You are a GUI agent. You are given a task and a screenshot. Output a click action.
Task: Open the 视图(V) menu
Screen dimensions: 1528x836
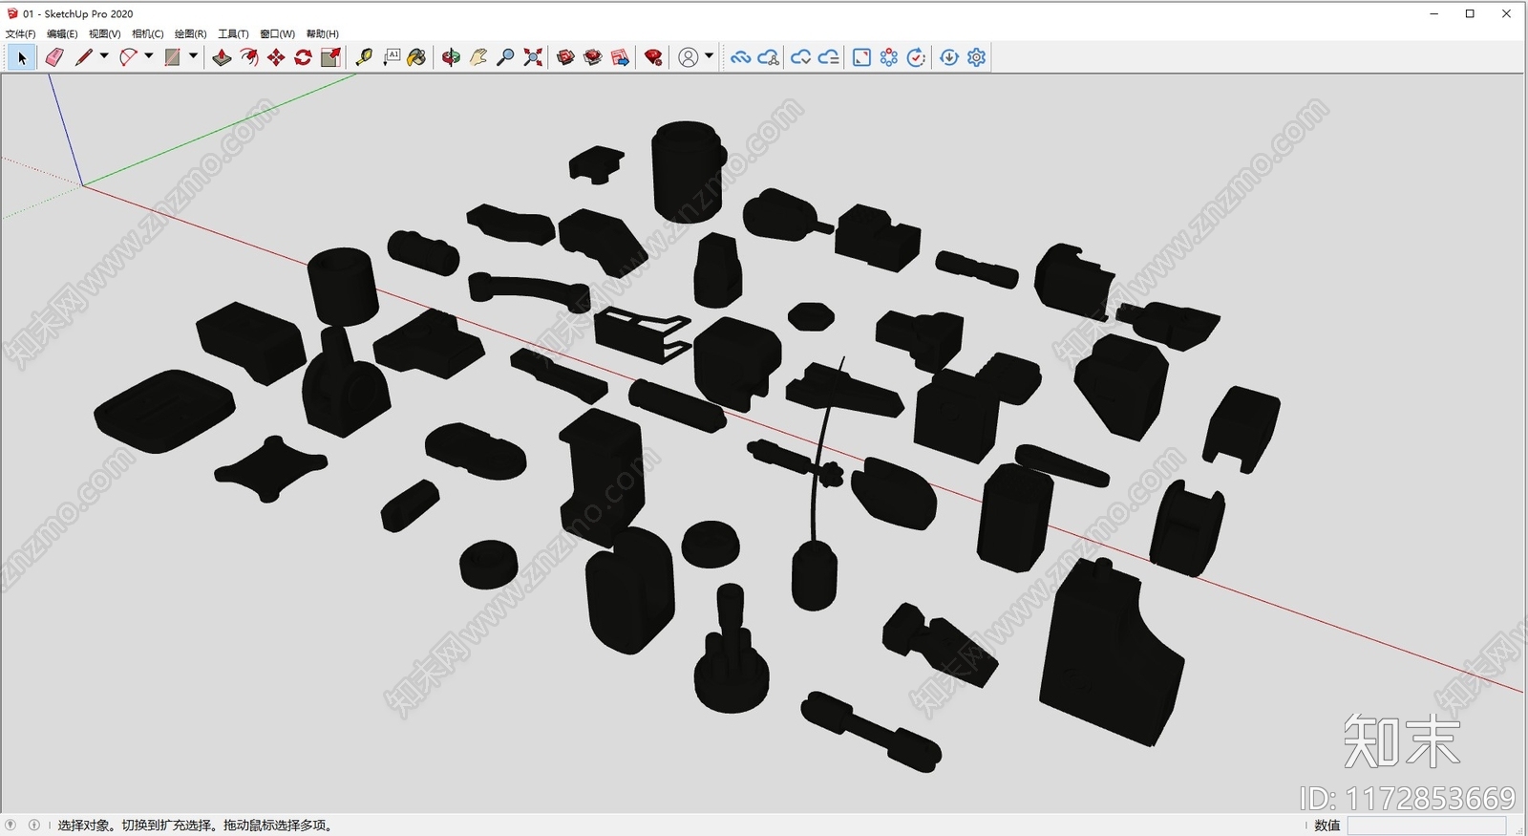pyautogui.click(x=104, y=33)
